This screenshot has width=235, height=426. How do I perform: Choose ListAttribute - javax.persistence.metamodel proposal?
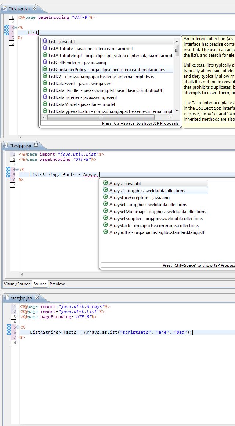pyautogui.click(x=108, y=48)
